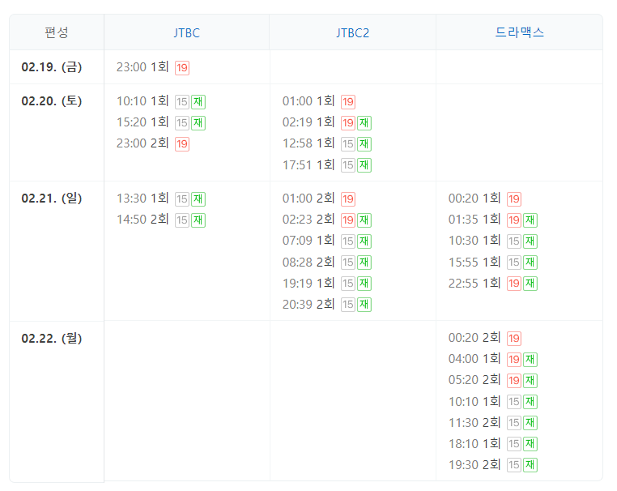Click the 편성 column header
The width and height of the screenshot is (617, 491).
tap(57, 32)
